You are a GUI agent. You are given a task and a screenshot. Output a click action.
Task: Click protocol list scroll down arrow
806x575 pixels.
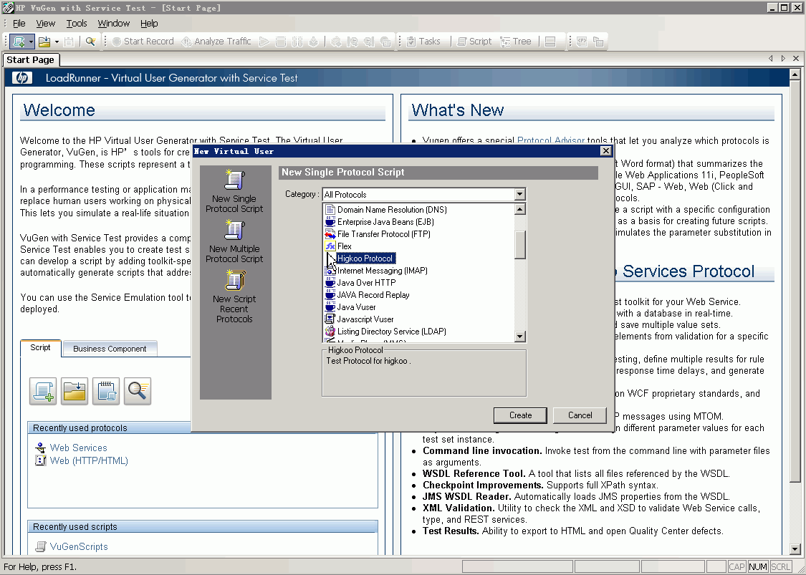[519, 337]
